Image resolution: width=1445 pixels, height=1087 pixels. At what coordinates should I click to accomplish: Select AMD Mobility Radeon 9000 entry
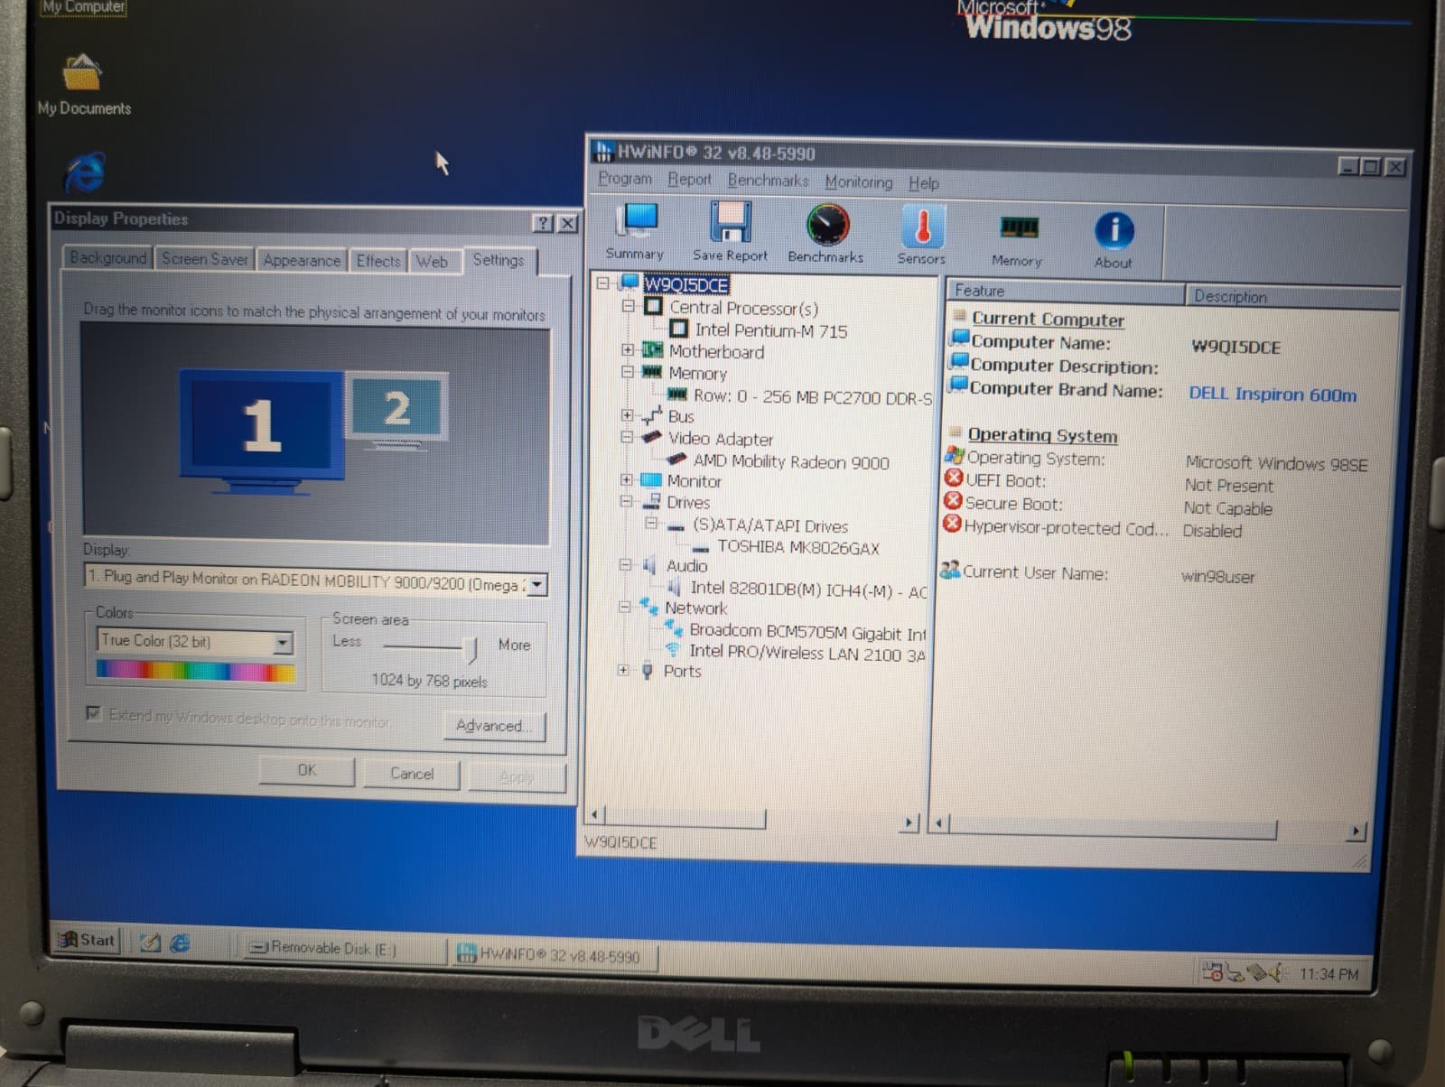[791, 461]
